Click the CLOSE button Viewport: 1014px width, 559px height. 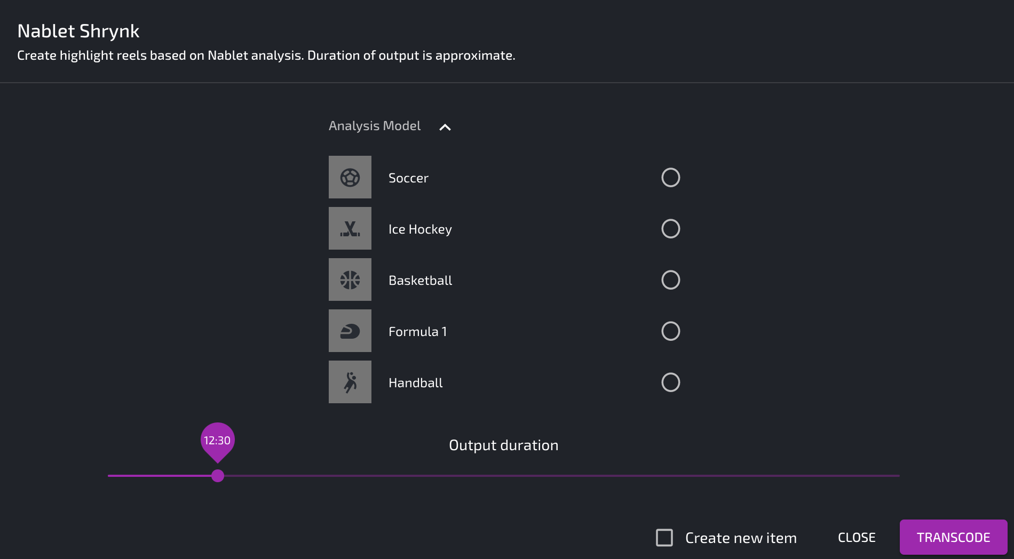pos(857,538)
